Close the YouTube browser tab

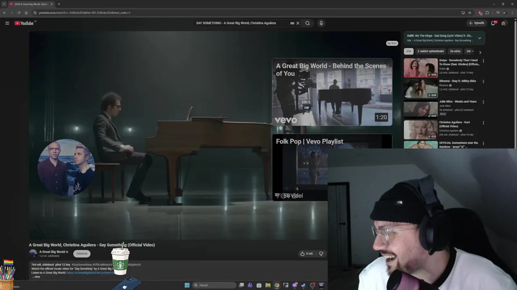coord(53,4)
